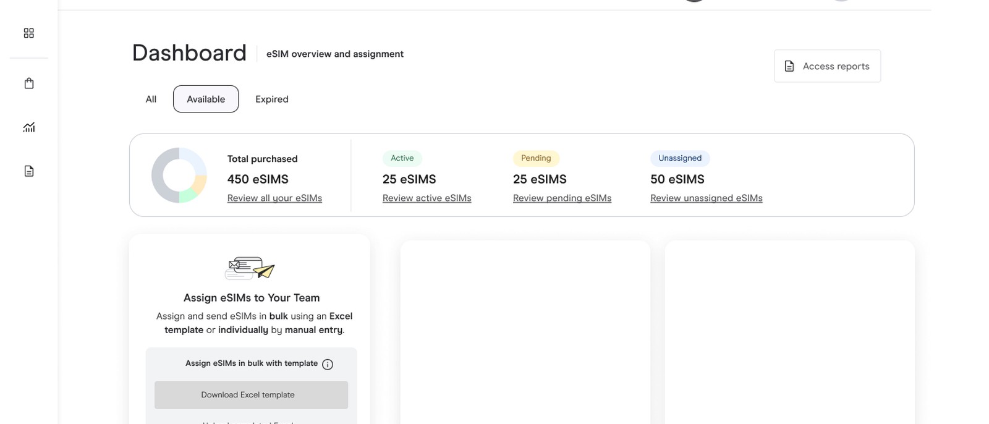Click the blue Unassigned status badge

click(x=679, y=158)
